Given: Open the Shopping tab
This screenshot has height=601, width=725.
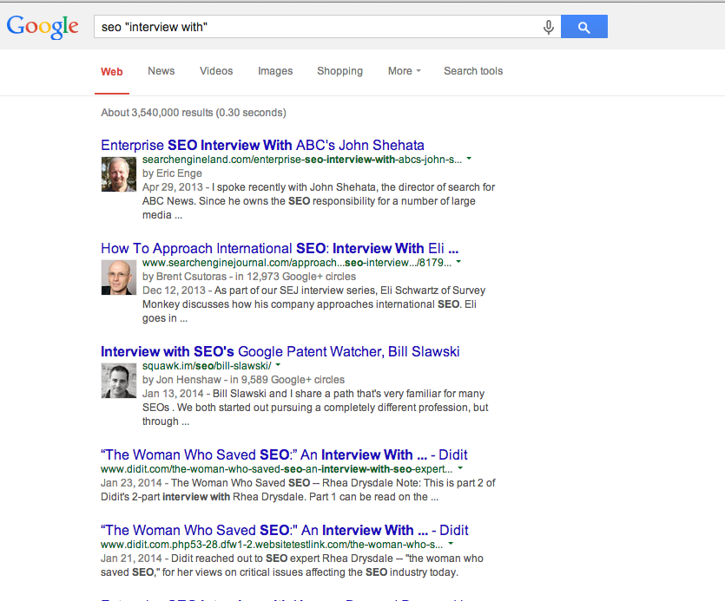Looking at the screenshot, I should [339, 71].
